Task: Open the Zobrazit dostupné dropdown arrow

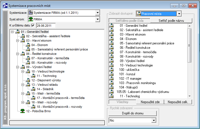Action: click(179, 14)
